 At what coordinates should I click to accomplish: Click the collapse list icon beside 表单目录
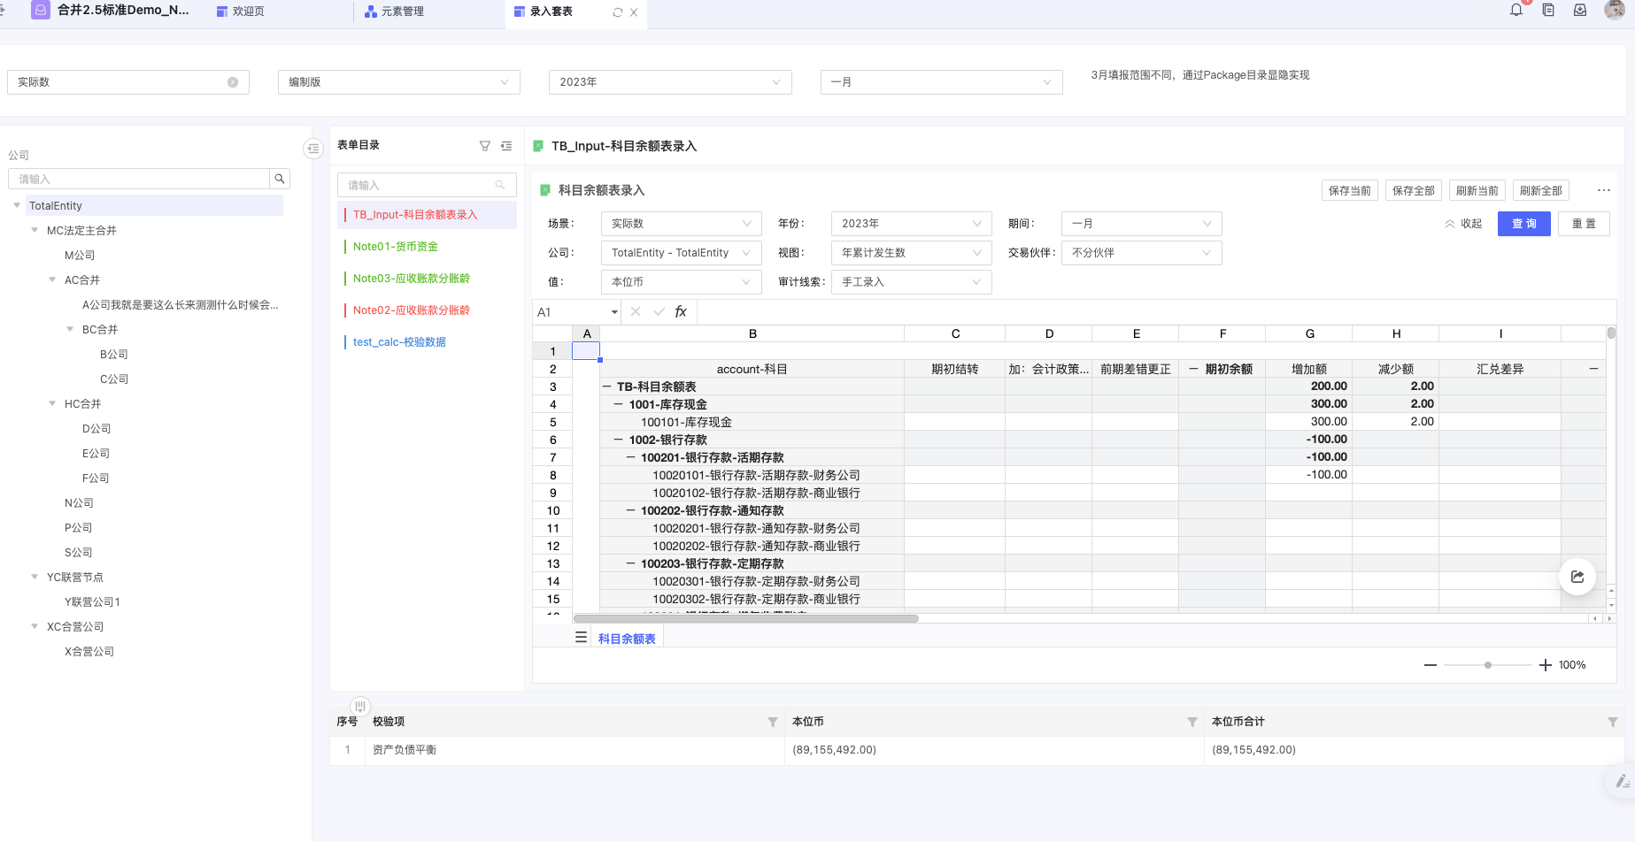tap(506, 146)
